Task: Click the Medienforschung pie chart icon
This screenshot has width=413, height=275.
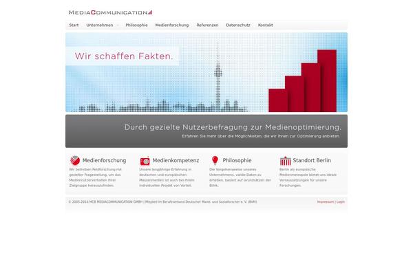Action: click(75, 160)
